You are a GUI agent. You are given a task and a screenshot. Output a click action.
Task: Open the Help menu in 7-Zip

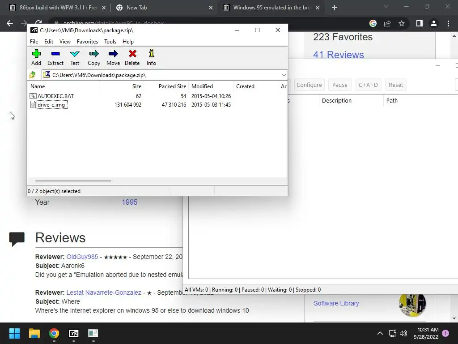click(128, 42)
